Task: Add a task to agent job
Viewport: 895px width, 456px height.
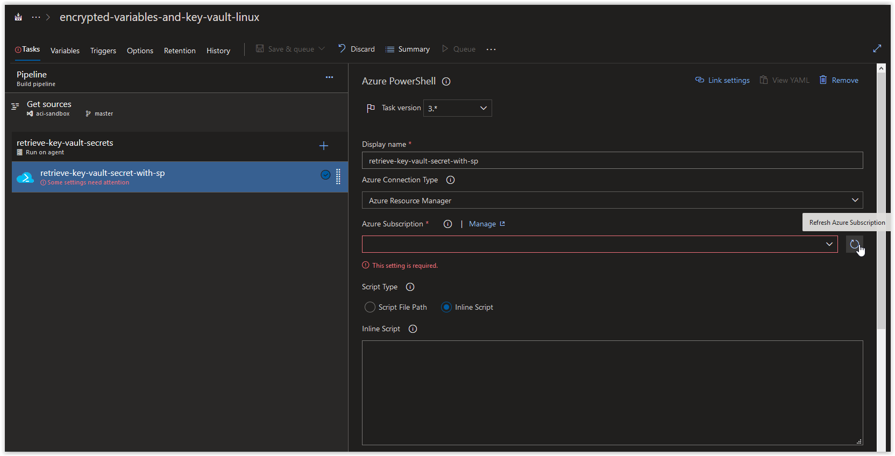Action: coord(324,146)
